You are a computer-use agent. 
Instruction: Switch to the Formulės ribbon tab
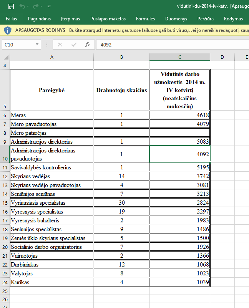pos(146,19)
